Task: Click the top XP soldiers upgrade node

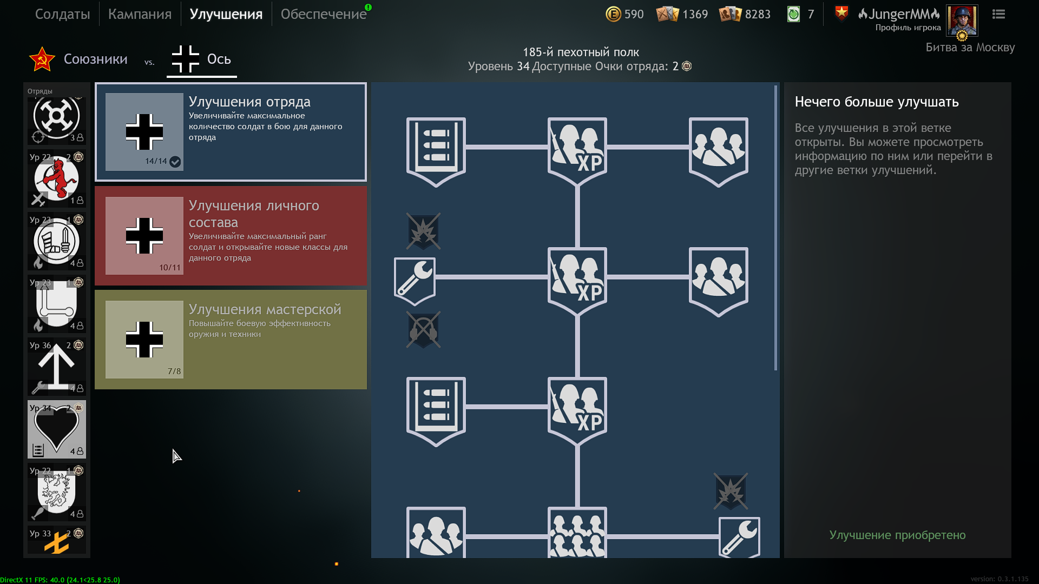Action: [577, 149]
